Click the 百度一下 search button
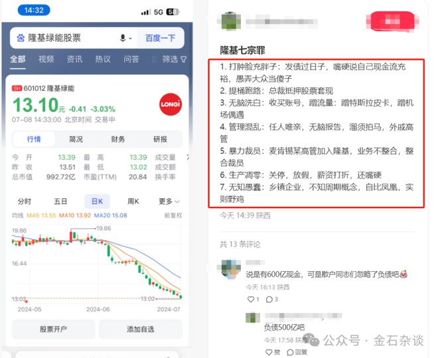 point(161,38)
